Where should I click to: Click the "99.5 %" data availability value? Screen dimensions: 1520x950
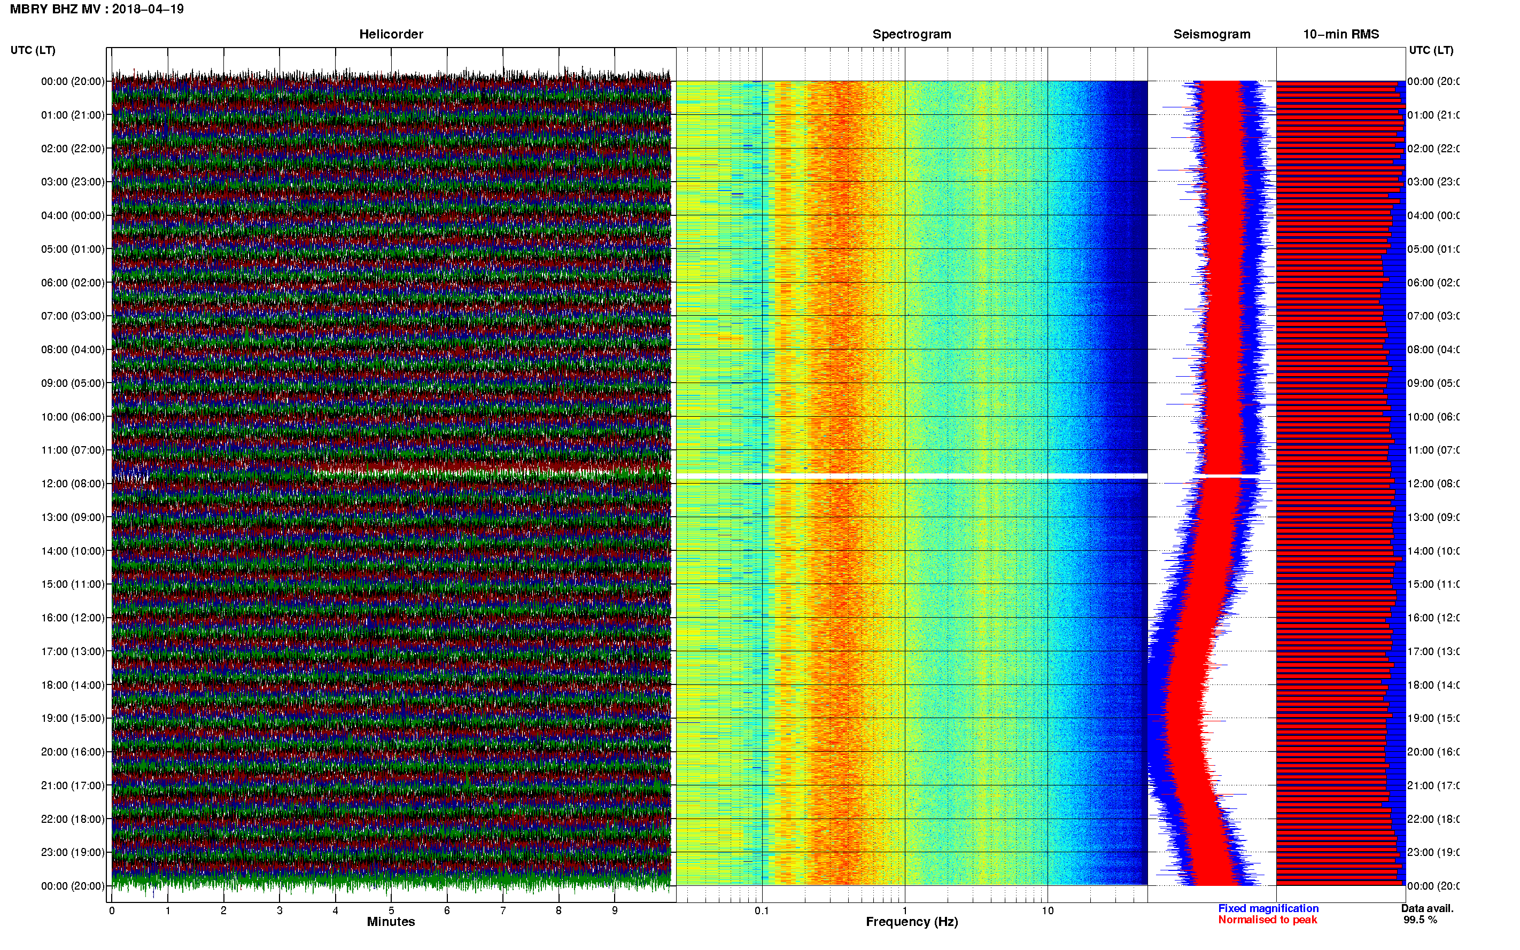pyautogui.click(x=1420, y=920)
